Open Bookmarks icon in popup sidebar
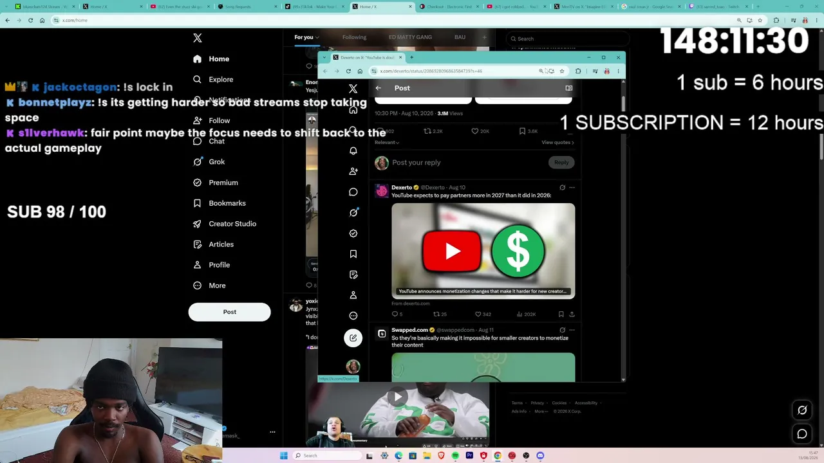Viewport: 824px width, 463px height. coord(353,254)
